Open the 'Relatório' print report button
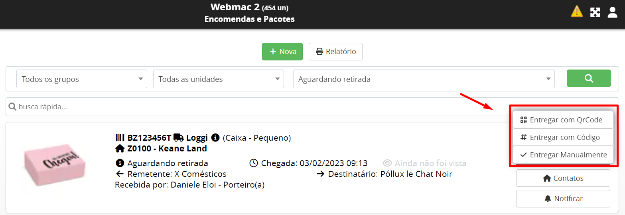Image resolution: width=625 pixels, height=215 pixels. point(335,52)
